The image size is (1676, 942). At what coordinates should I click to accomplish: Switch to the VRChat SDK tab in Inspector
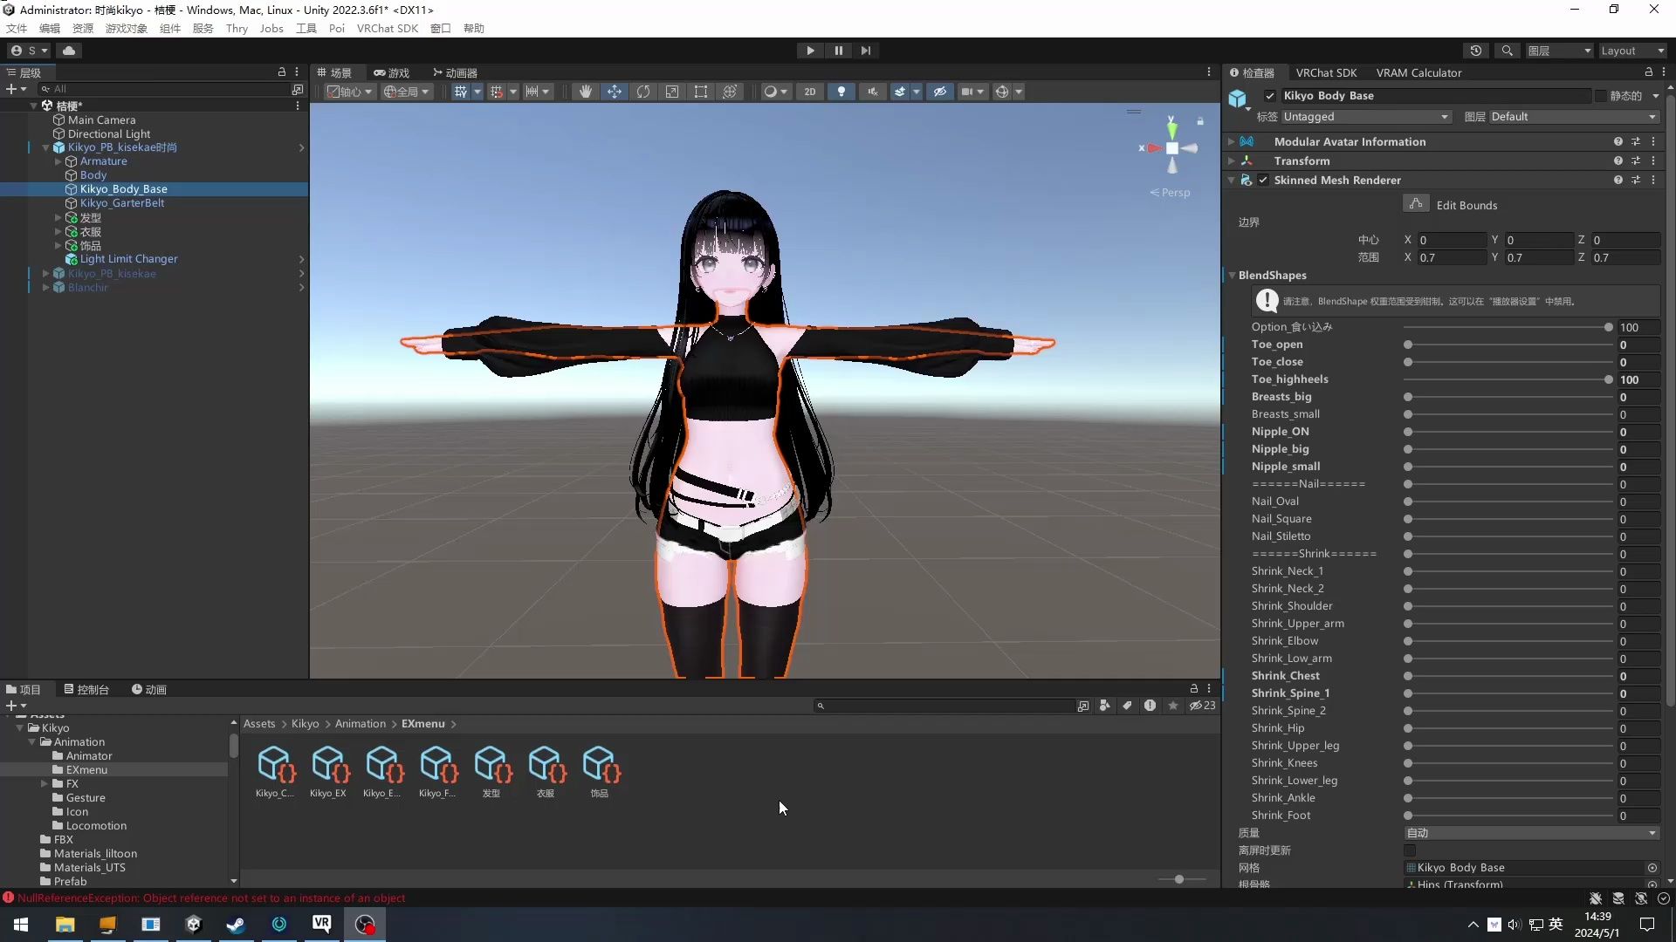tap(1326, 72)
